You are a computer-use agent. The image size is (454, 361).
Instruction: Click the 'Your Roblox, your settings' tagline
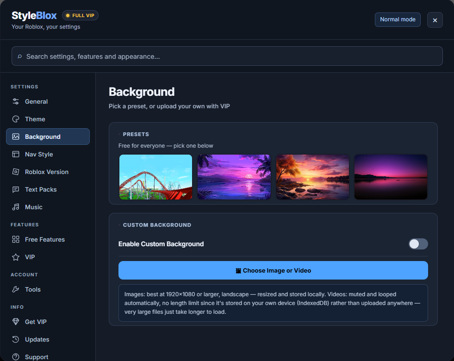(46, 27)
